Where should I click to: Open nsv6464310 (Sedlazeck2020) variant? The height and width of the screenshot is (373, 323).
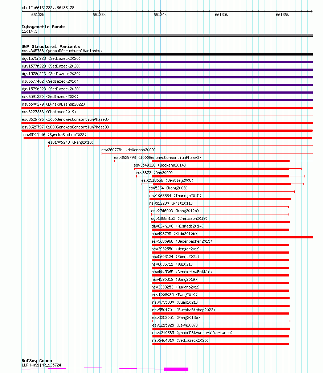[x=180, y=340]
